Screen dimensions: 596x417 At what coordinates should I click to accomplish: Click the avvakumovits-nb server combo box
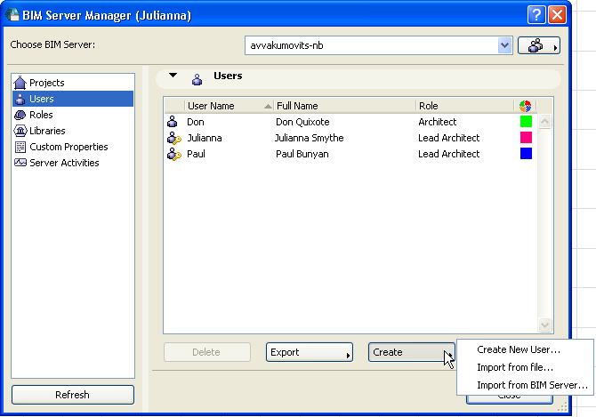379,45
